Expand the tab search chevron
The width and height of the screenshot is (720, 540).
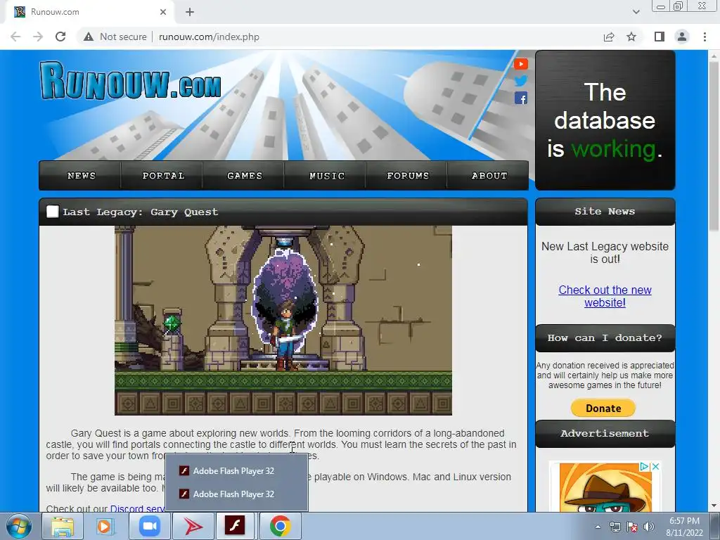coord(636,12)
